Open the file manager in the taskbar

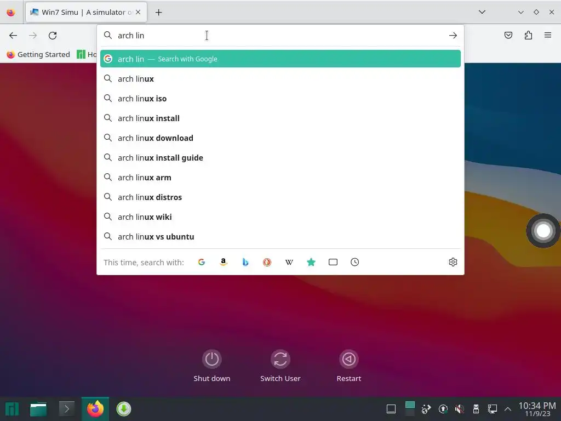[x=38, y=409]
